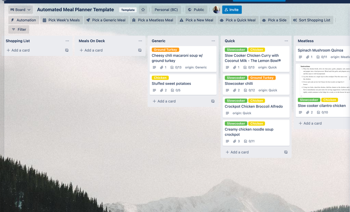Click Slowcooker label on Slowcooker chilli card
This screenshot has width=350, height=212.
tap(236, 78)
